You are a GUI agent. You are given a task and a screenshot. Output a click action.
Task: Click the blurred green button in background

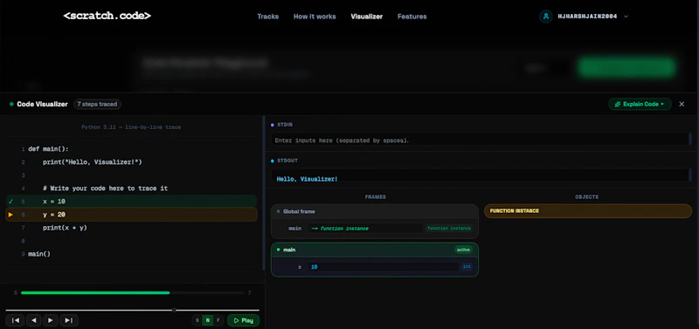tap(626, 67)
